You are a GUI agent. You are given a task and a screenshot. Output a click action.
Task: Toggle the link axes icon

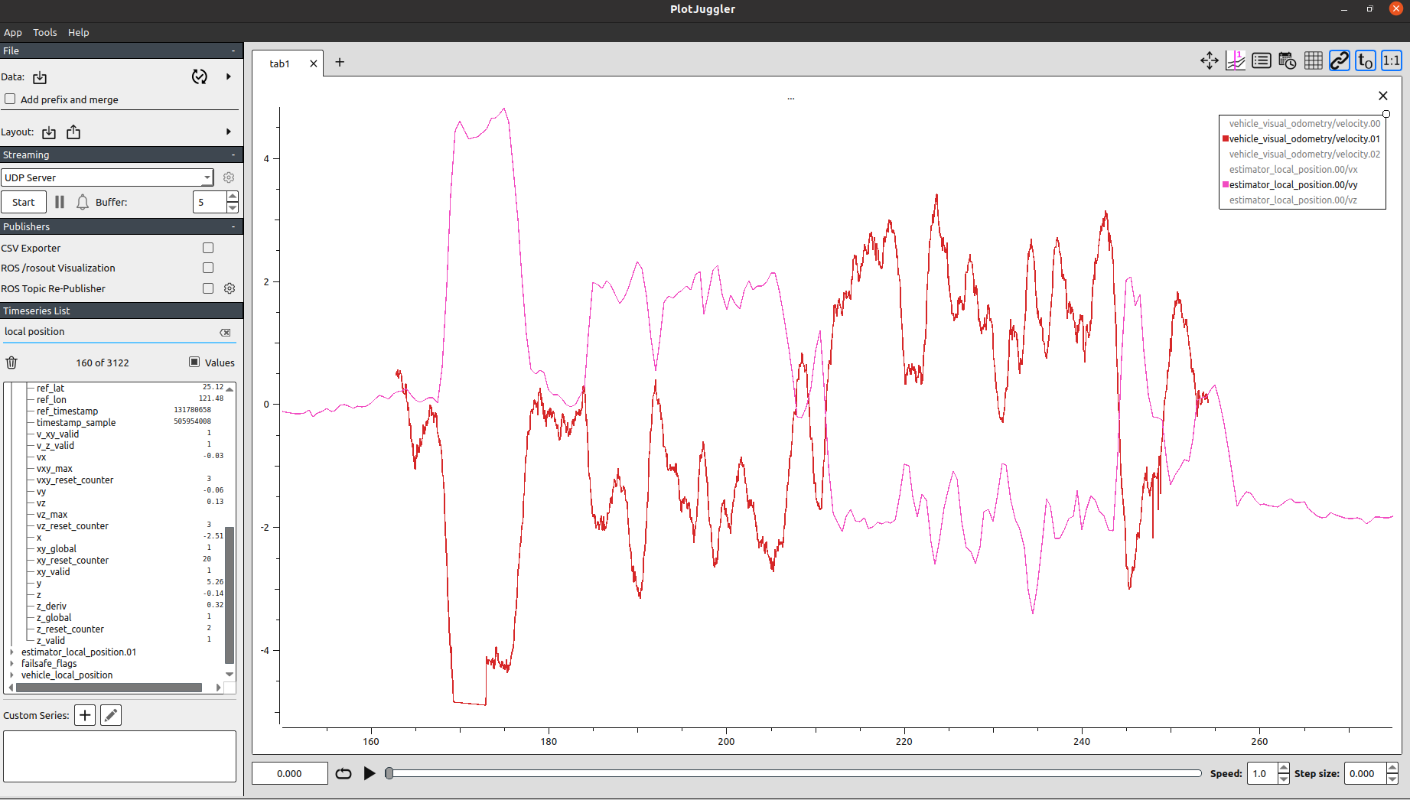click(1340, 61)
